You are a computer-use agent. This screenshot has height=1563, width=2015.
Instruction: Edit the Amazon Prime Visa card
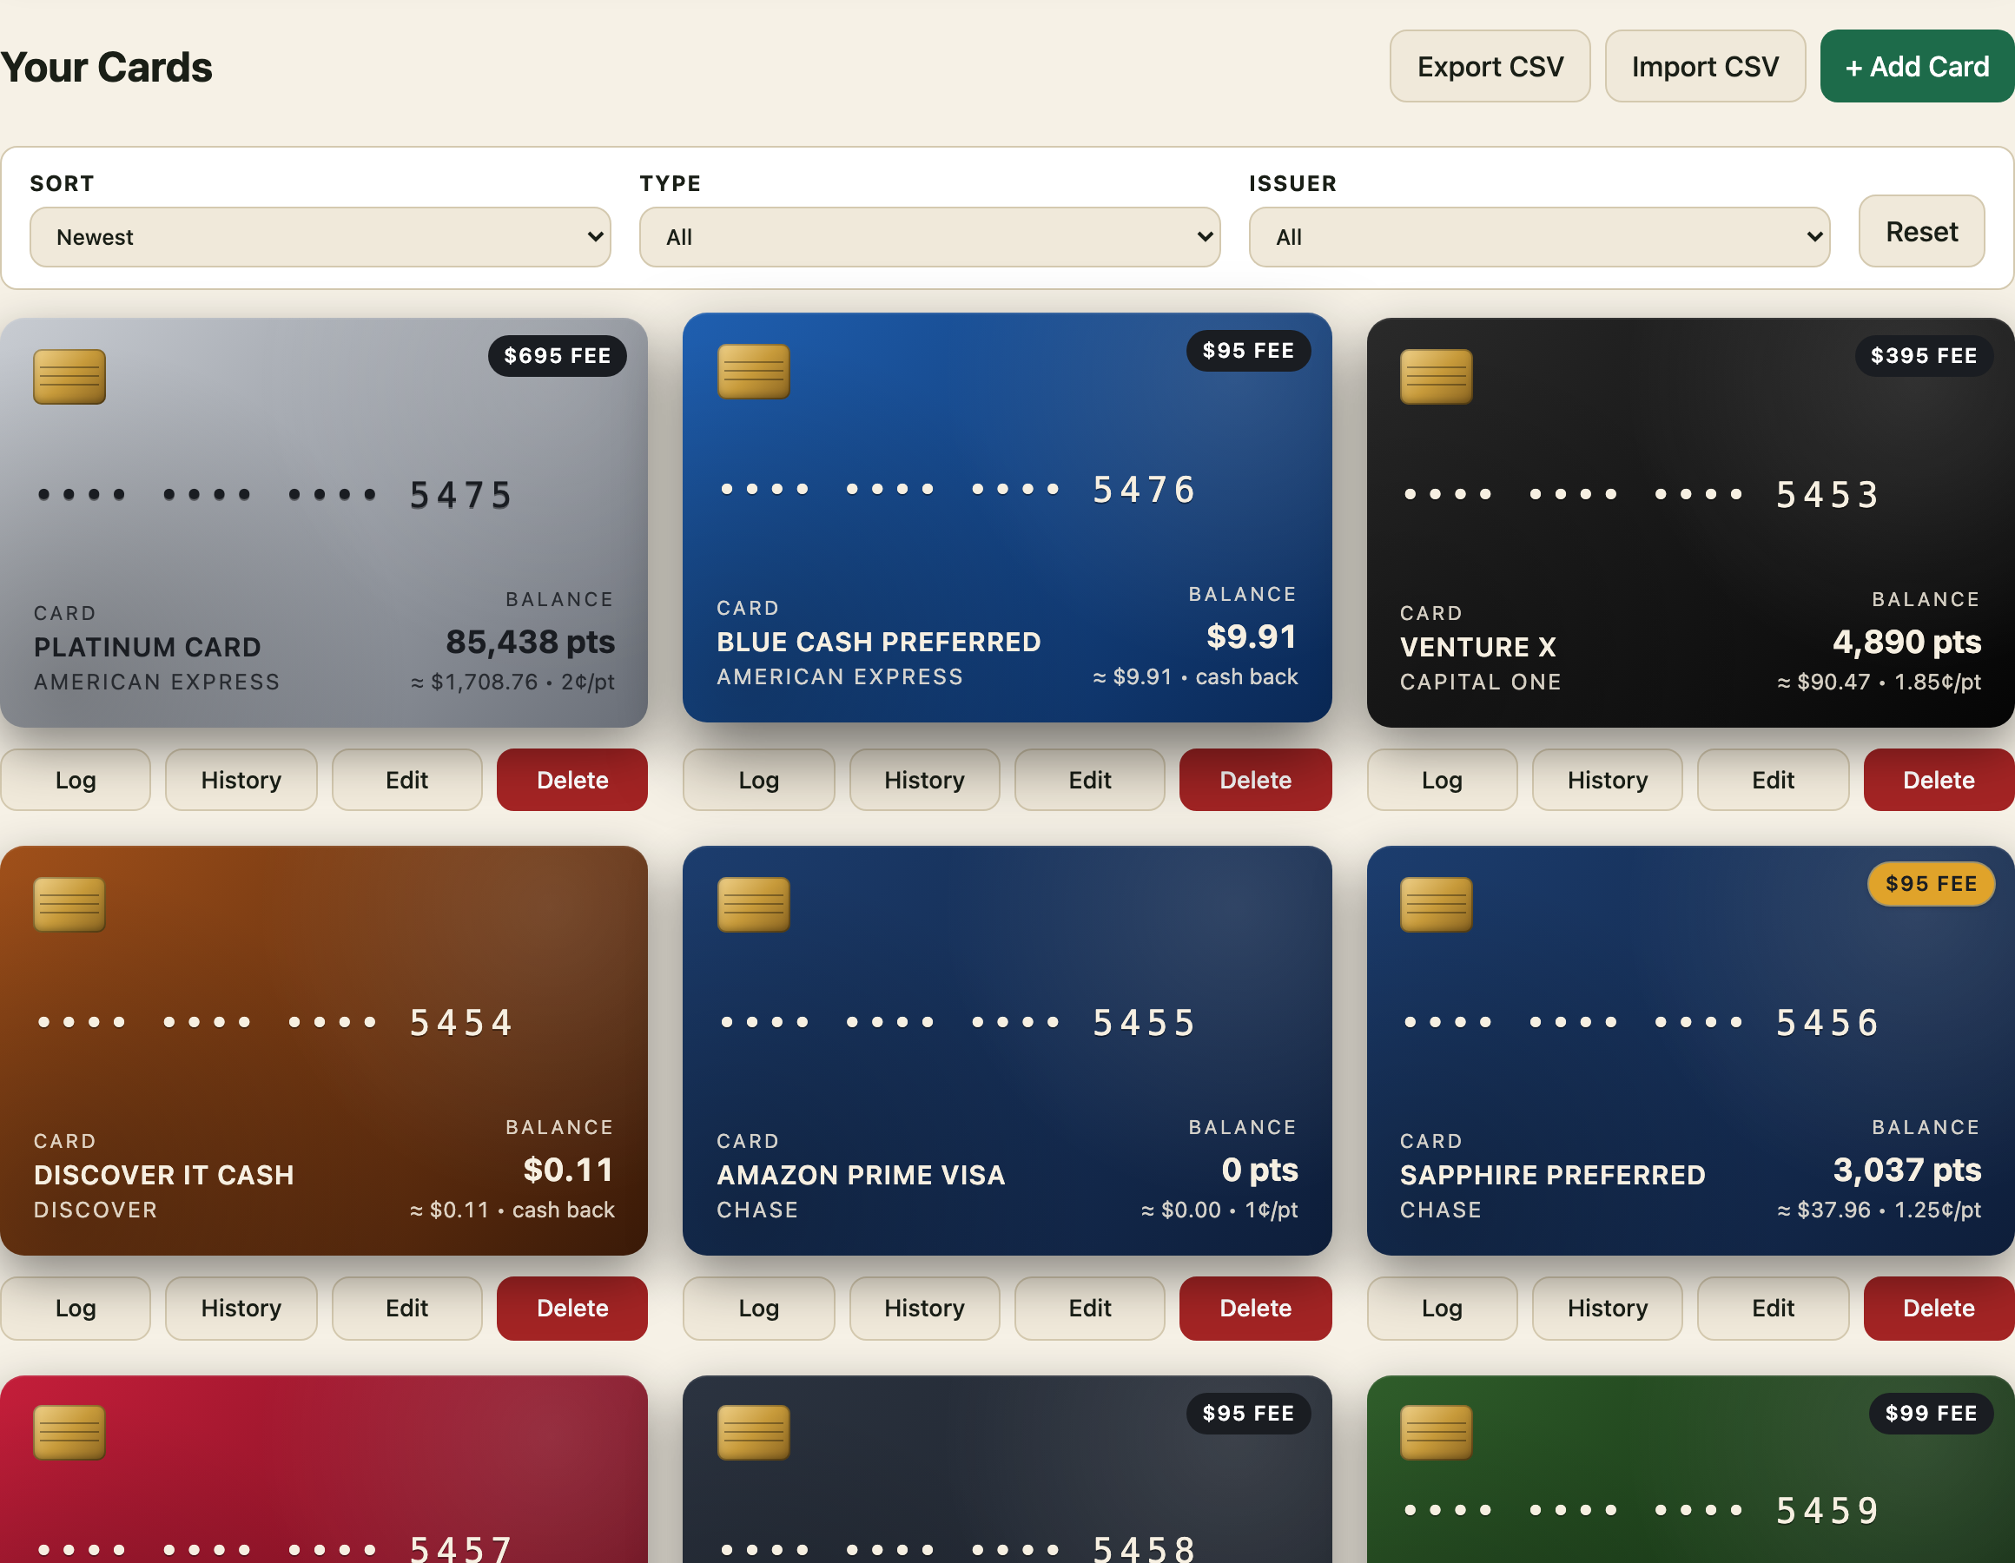[x=1090, y=1308]
